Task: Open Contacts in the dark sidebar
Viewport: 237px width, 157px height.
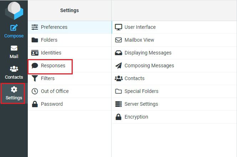Action: coord(14,73)
